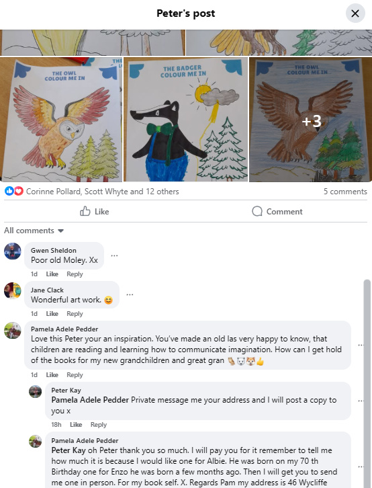Close Peter's post dialog
Viewport: 372px width, 488px height.
point(355,13)
